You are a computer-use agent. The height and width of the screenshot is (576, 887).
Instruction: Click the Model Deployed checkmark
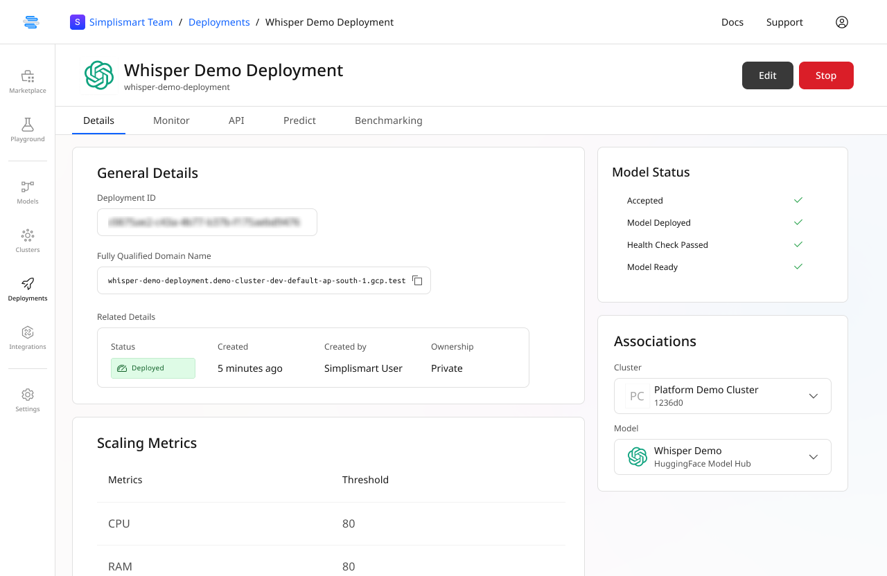(x=798, y=222)
